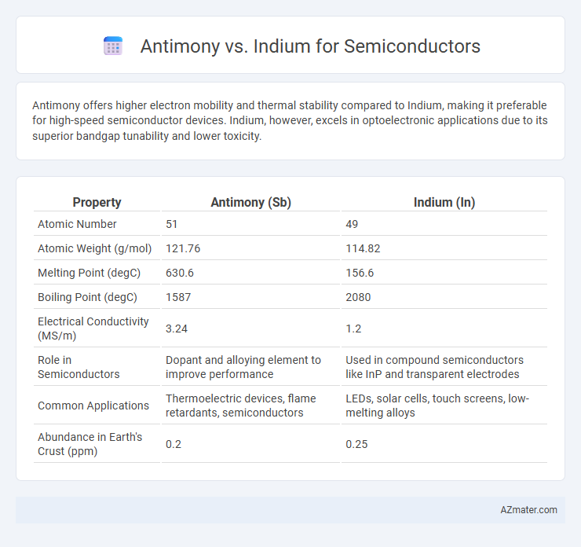Select the melting point value 630.6

point(179,273)
